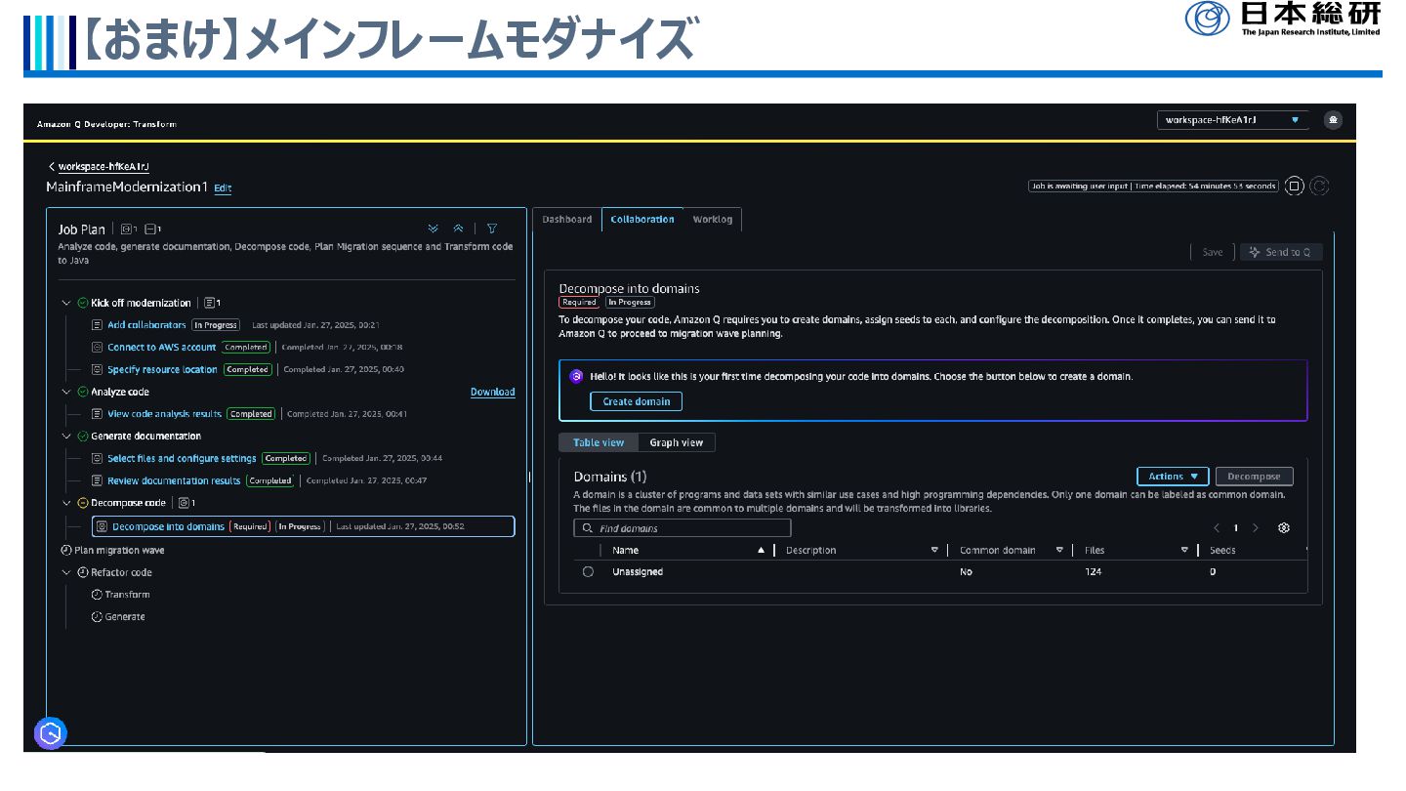Select the Unassigned domain radio button
Screen dimensions: 1406x791
pyautogui.click(x=588, y=572)
